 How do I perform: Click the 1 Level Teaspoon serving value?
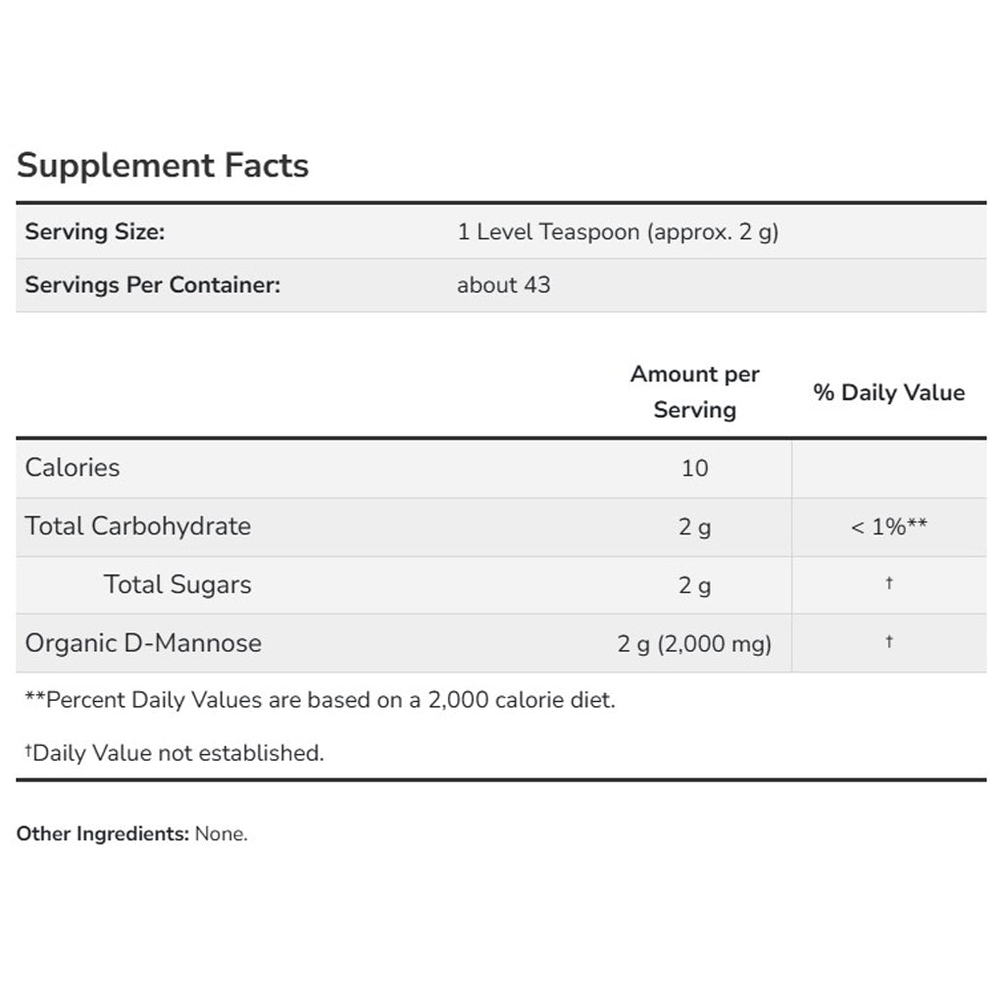(x=618, y=232)
